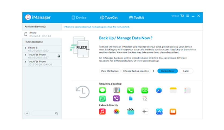This screenshot has width=224, height=130.
Task: Select the Reminders icon
Action: tap(187, 90)
